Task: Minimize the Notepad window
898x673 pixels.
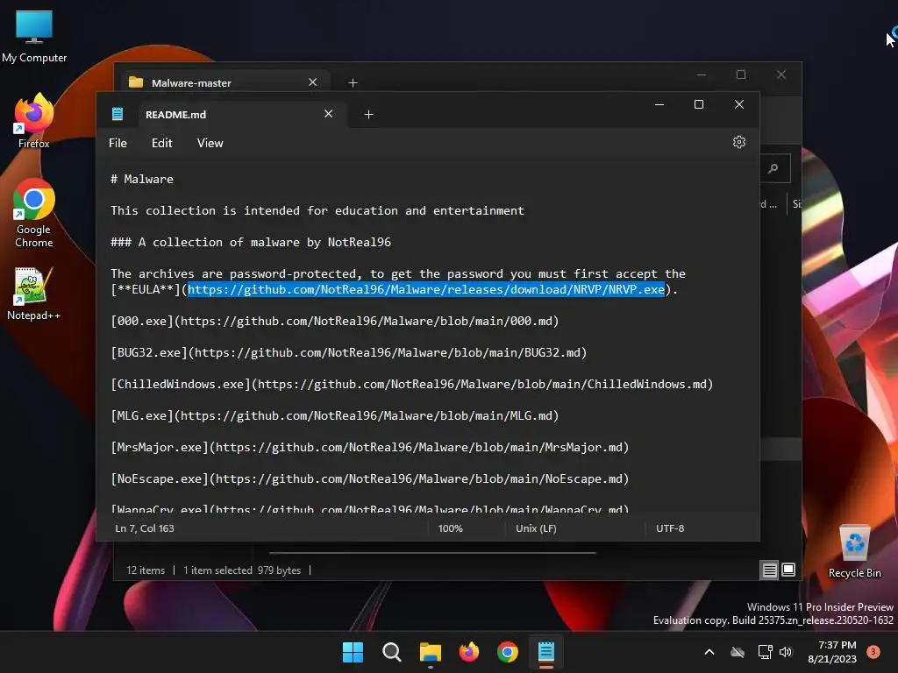Action: pyautogui.click(x=659, y=104)
